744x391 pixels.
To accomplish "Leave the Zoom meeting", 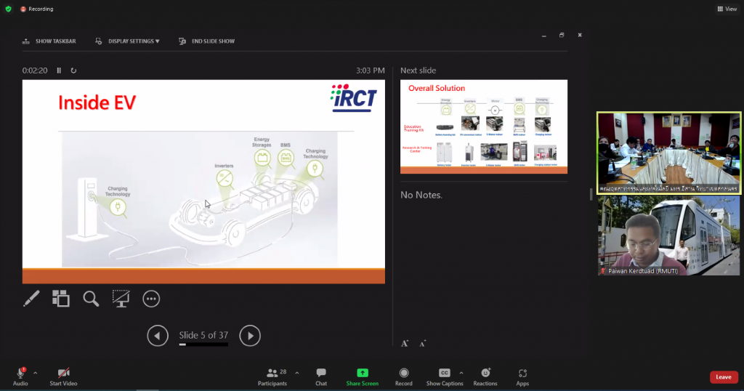I will pyautogui.click(x=723, y=377).
